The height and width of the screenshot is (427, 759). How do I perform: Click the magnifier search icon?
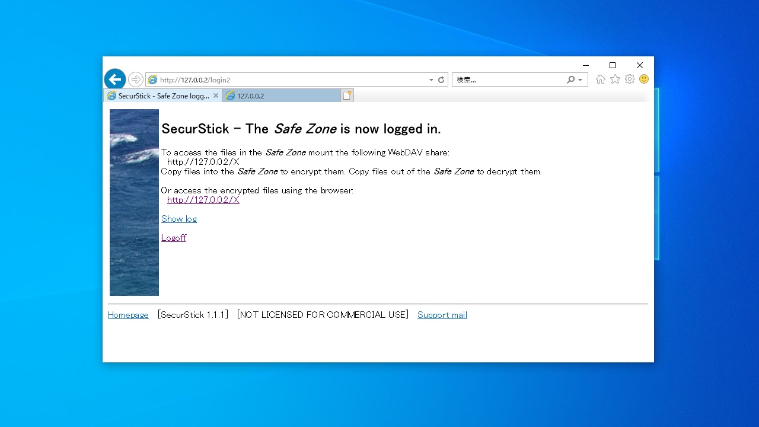pyautogui.click(x=570, y=79)
